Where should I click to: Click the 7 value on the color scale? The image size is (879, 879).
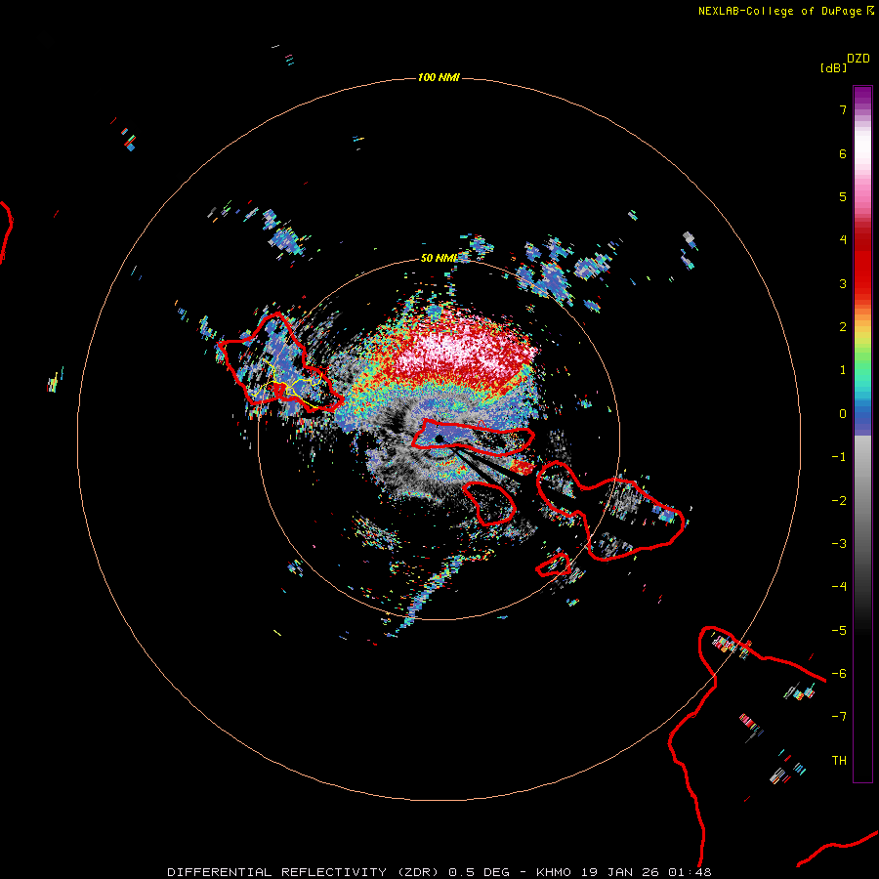pyautogui.click(x=843, y=109)
